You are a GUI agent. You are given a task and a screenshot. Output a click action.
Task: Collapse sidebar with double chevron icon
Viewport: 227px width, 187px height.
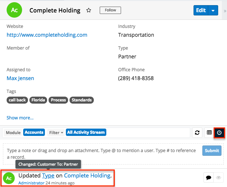225,11
